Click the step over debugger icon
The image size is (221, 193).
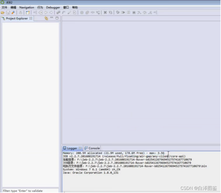[x=145, y=13]
